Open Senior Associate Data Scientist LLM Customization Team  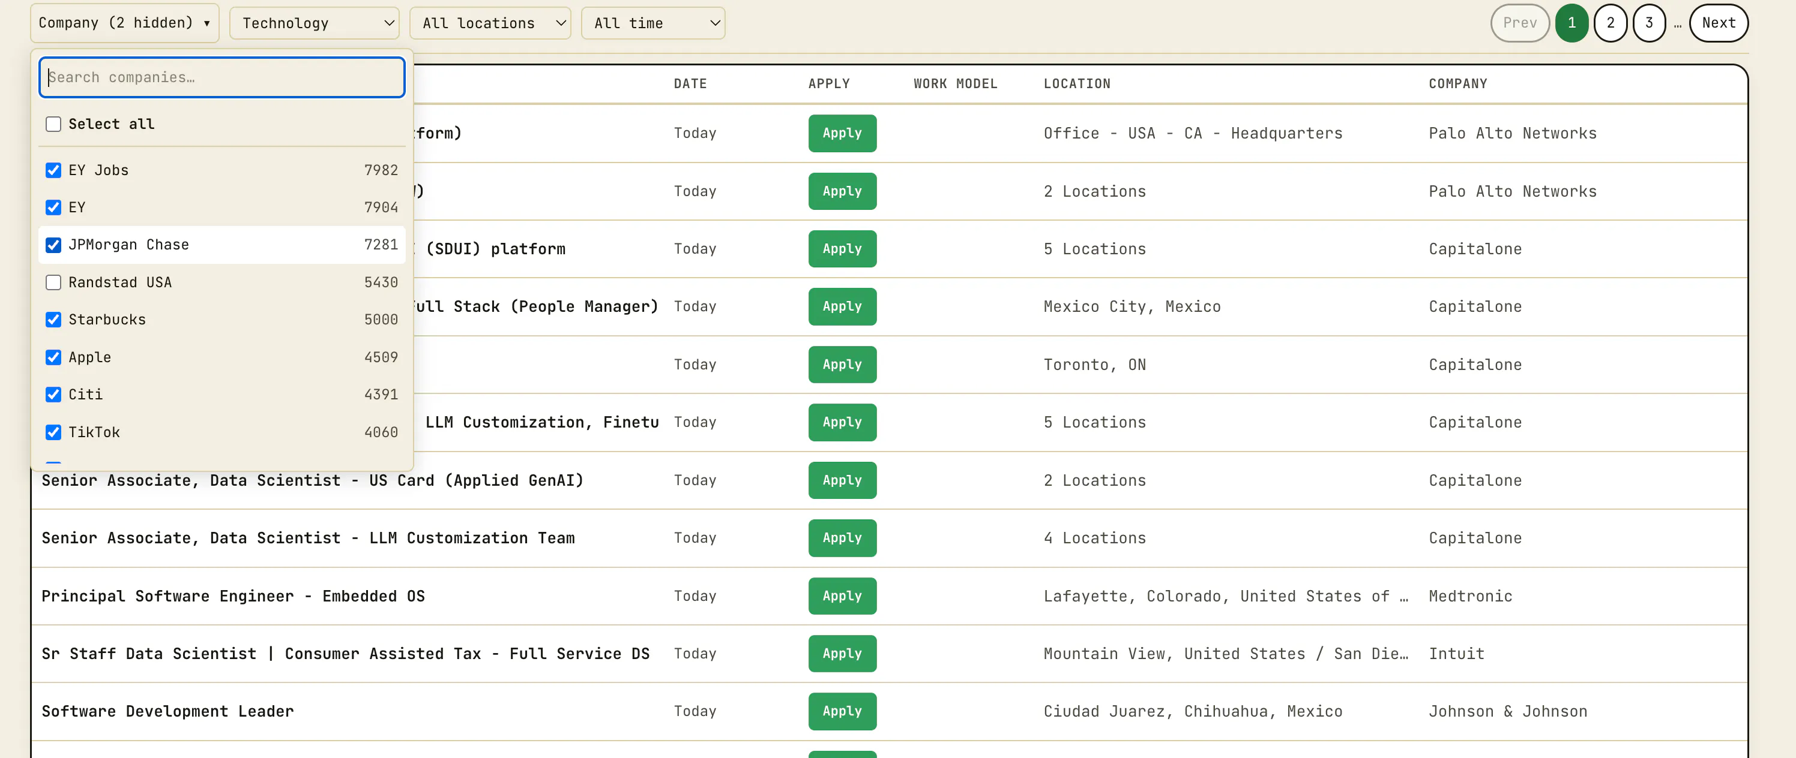coord(308,539)
